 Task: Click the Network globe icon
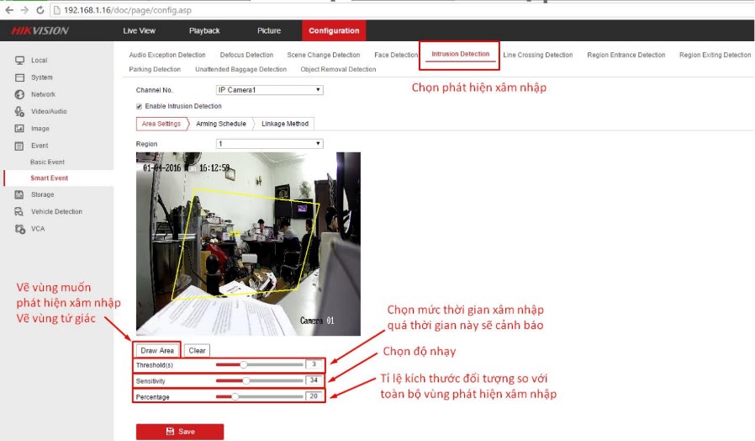click(x=18, y=94)
